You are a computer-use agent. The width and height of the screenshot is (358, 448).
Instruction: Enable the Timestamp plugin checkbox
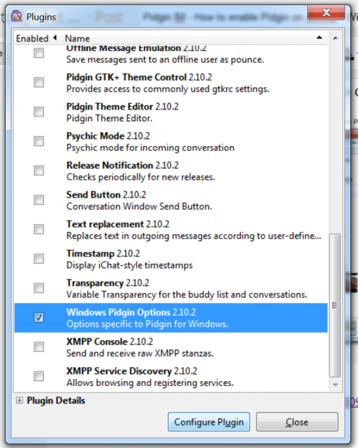(39, 259)
